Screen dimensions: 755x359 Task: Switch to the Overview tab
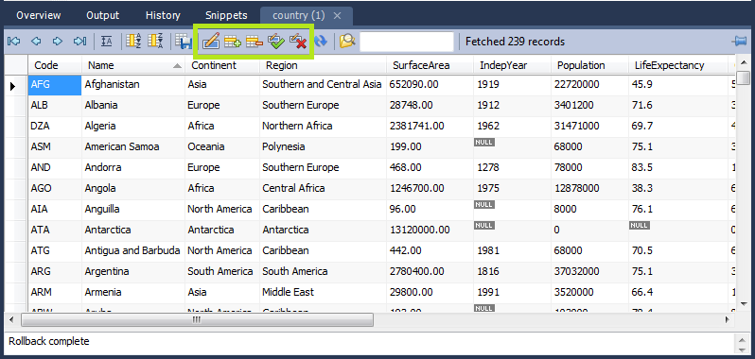pyautogui.click(x=39, y=16)
